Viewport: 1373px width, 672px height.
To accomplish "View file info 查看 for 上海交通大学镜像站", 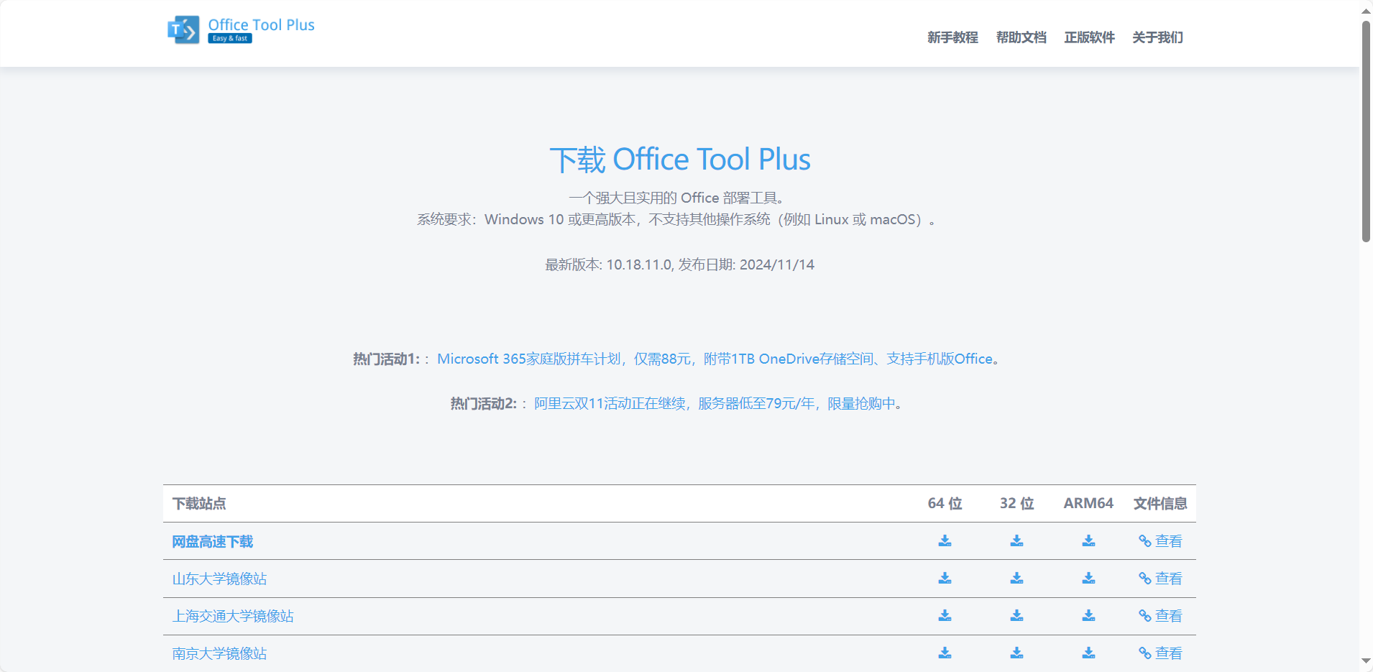I will click(1160, 616).
